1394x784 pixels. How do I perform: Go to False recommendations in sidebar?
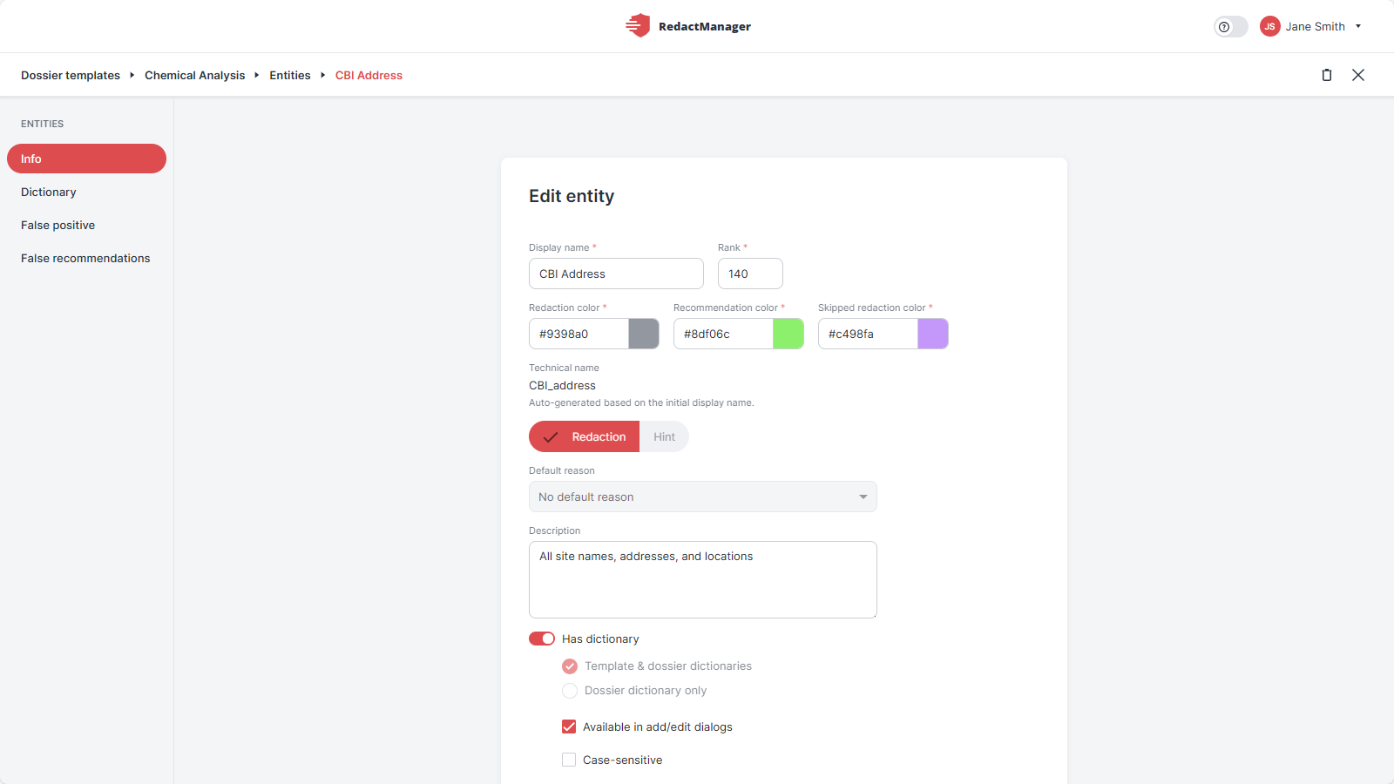[86, 258]
